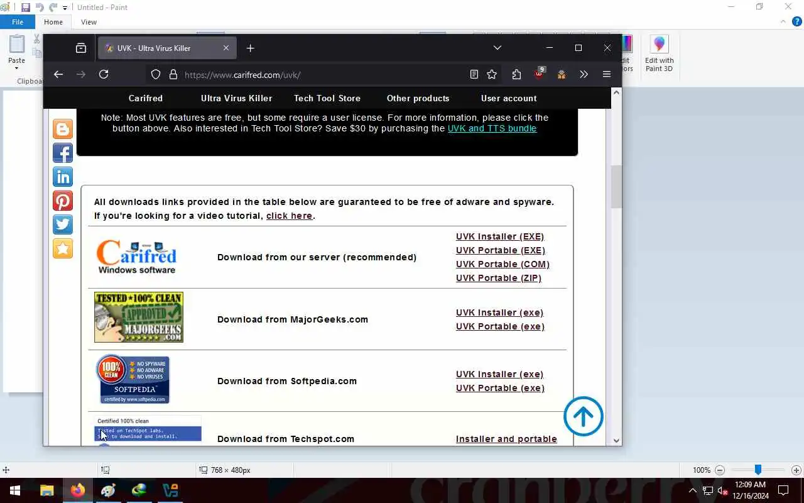Click the yellow star favorites icon in sidebar
804x503 pixels.
63,249
